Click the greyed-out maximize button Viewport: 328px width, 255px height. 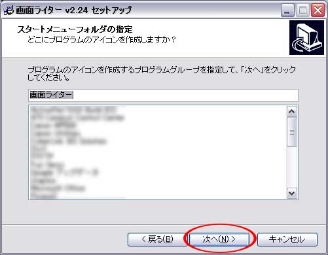coord(302,10)
